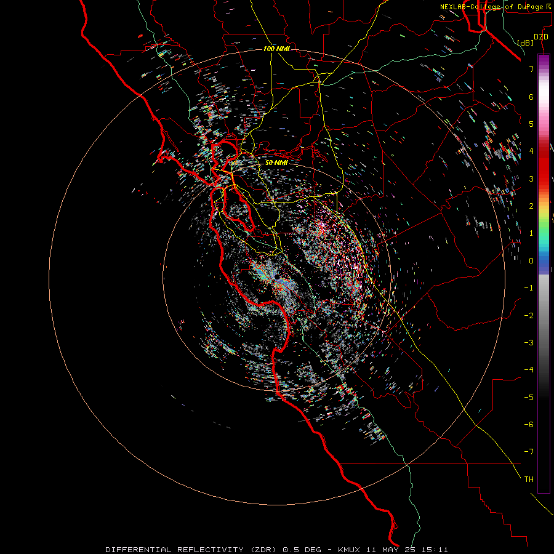Click the 6 dB tick label

(531, 97)
